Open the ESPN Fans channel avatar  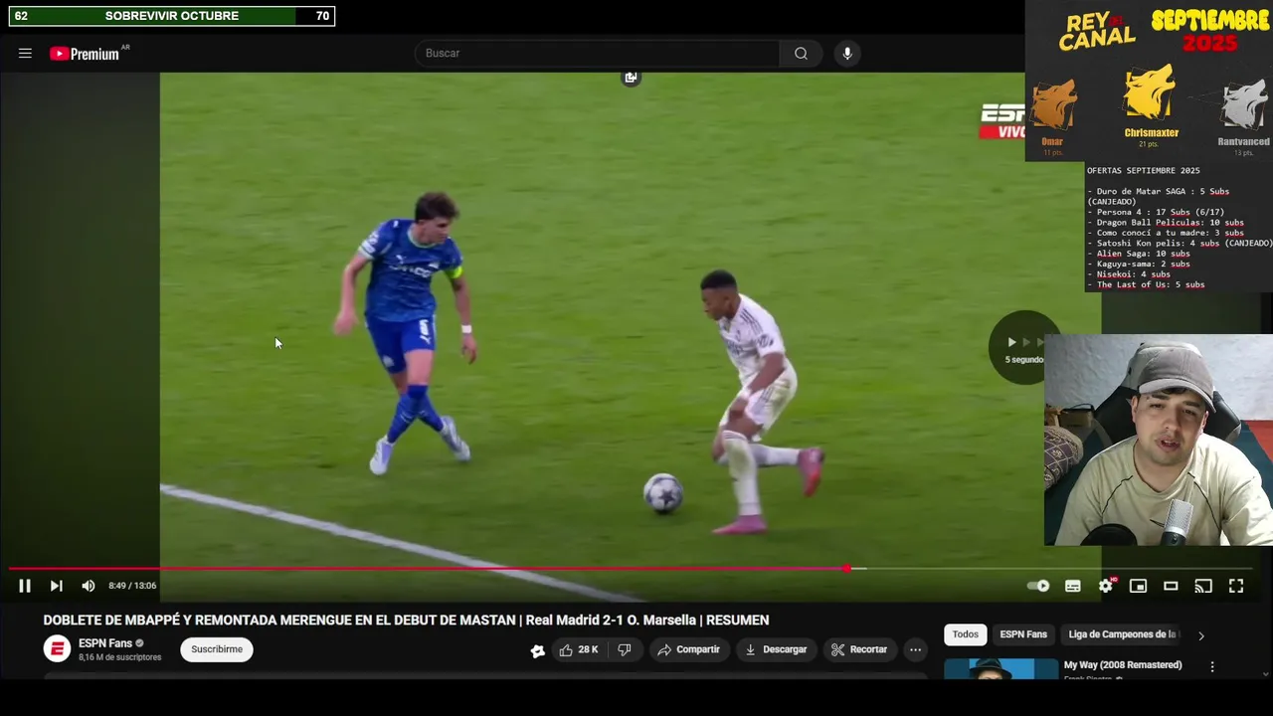[57, 649]
